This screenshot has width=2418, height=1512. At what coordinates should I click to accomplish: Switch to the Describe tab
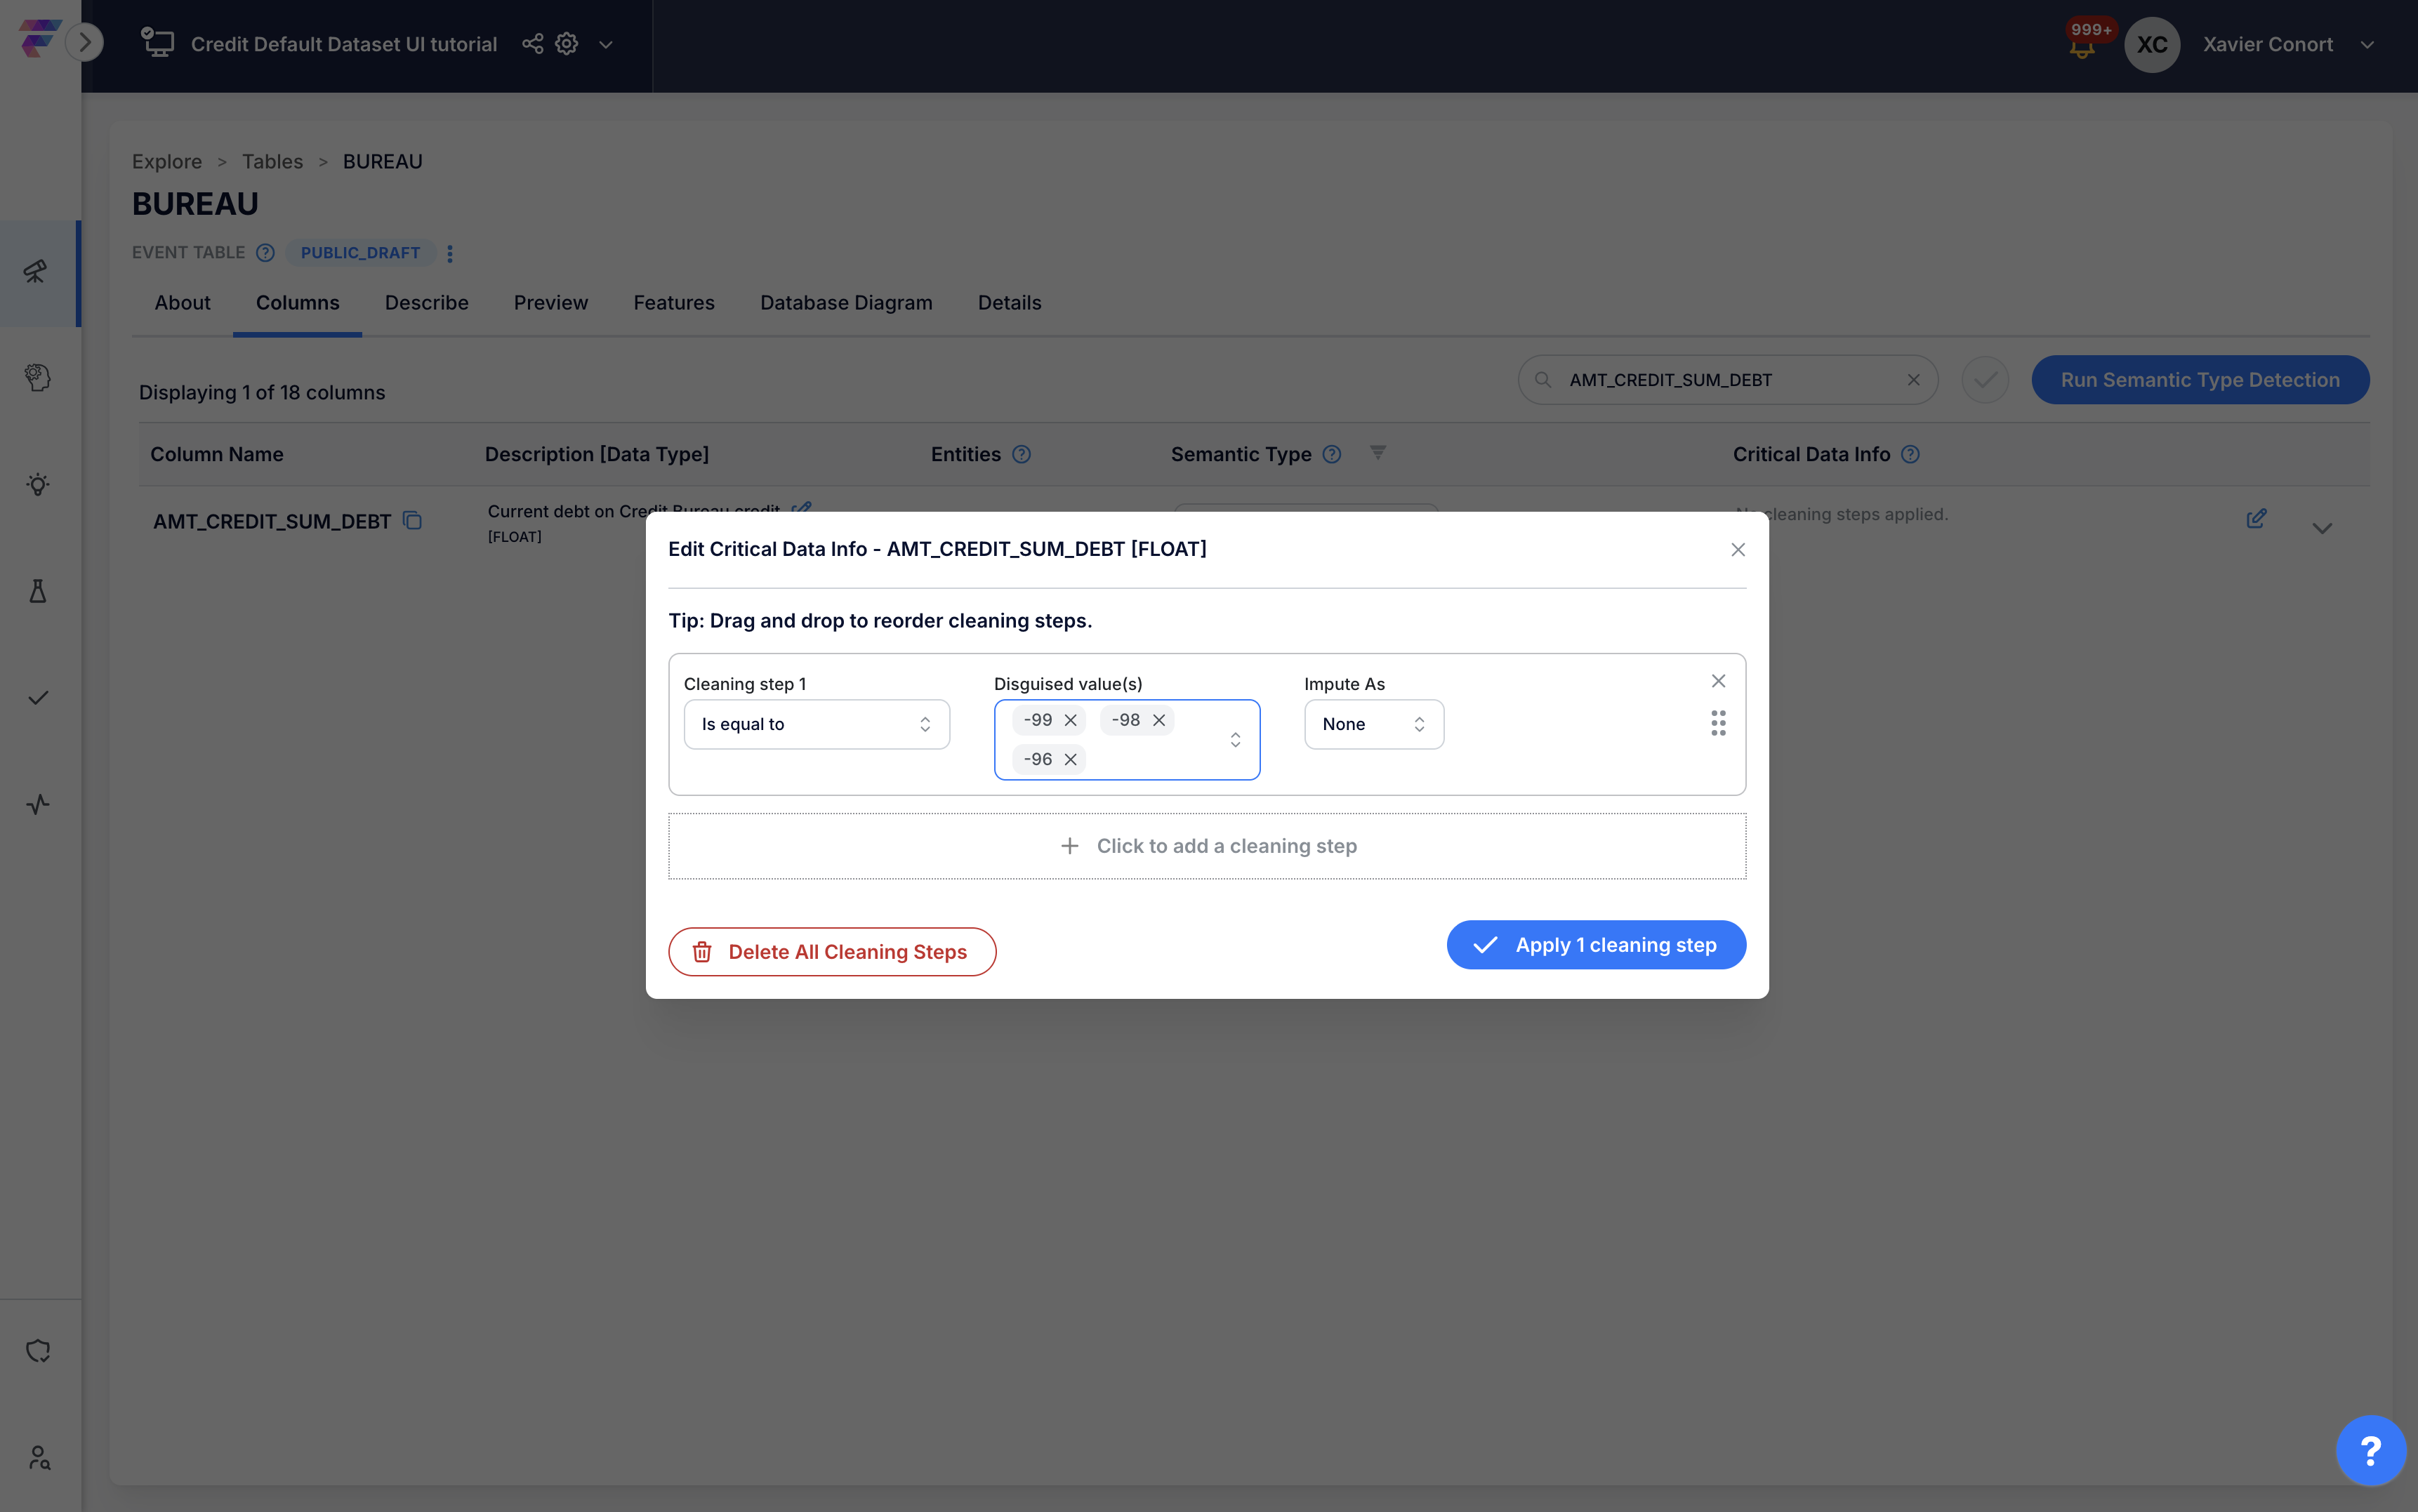coord(426,303)
